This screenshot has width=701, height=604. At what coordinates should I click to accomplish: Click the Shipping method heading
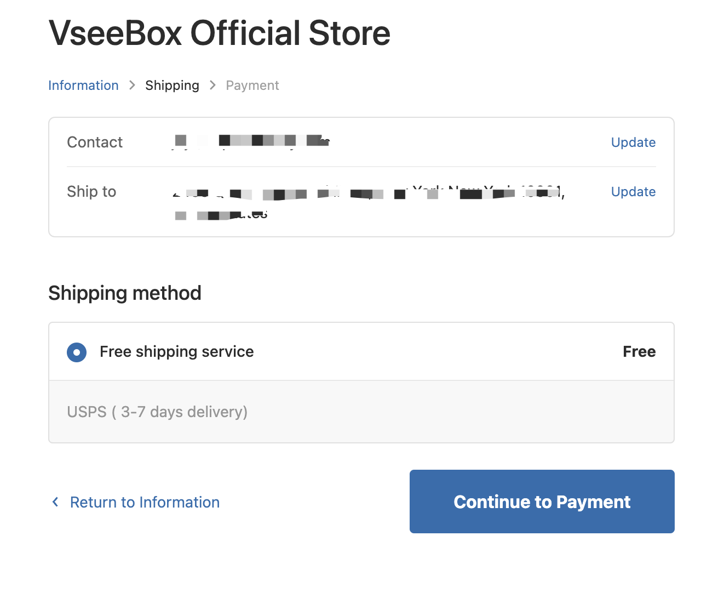coord(125,293)
